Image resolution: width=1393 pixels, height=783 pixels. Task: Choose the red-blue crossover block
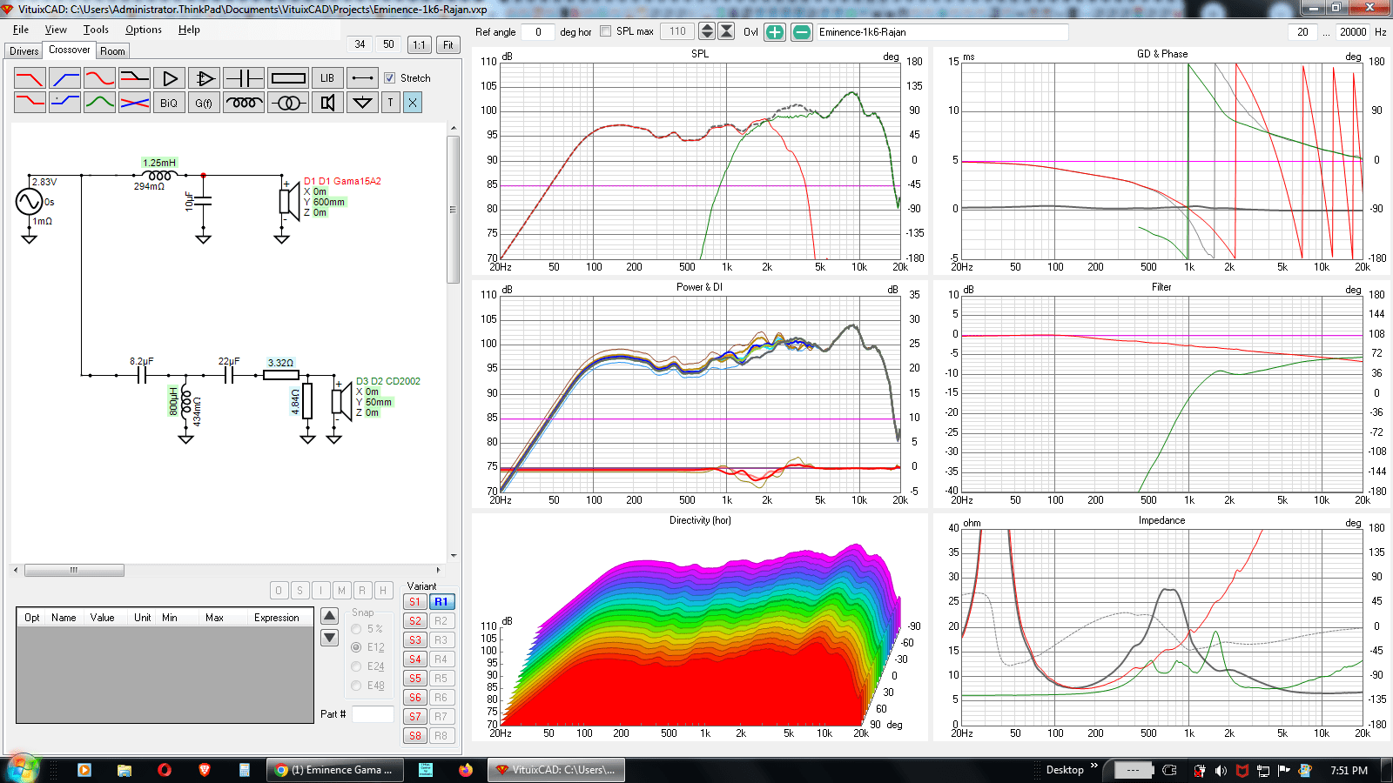coord(135,103)
